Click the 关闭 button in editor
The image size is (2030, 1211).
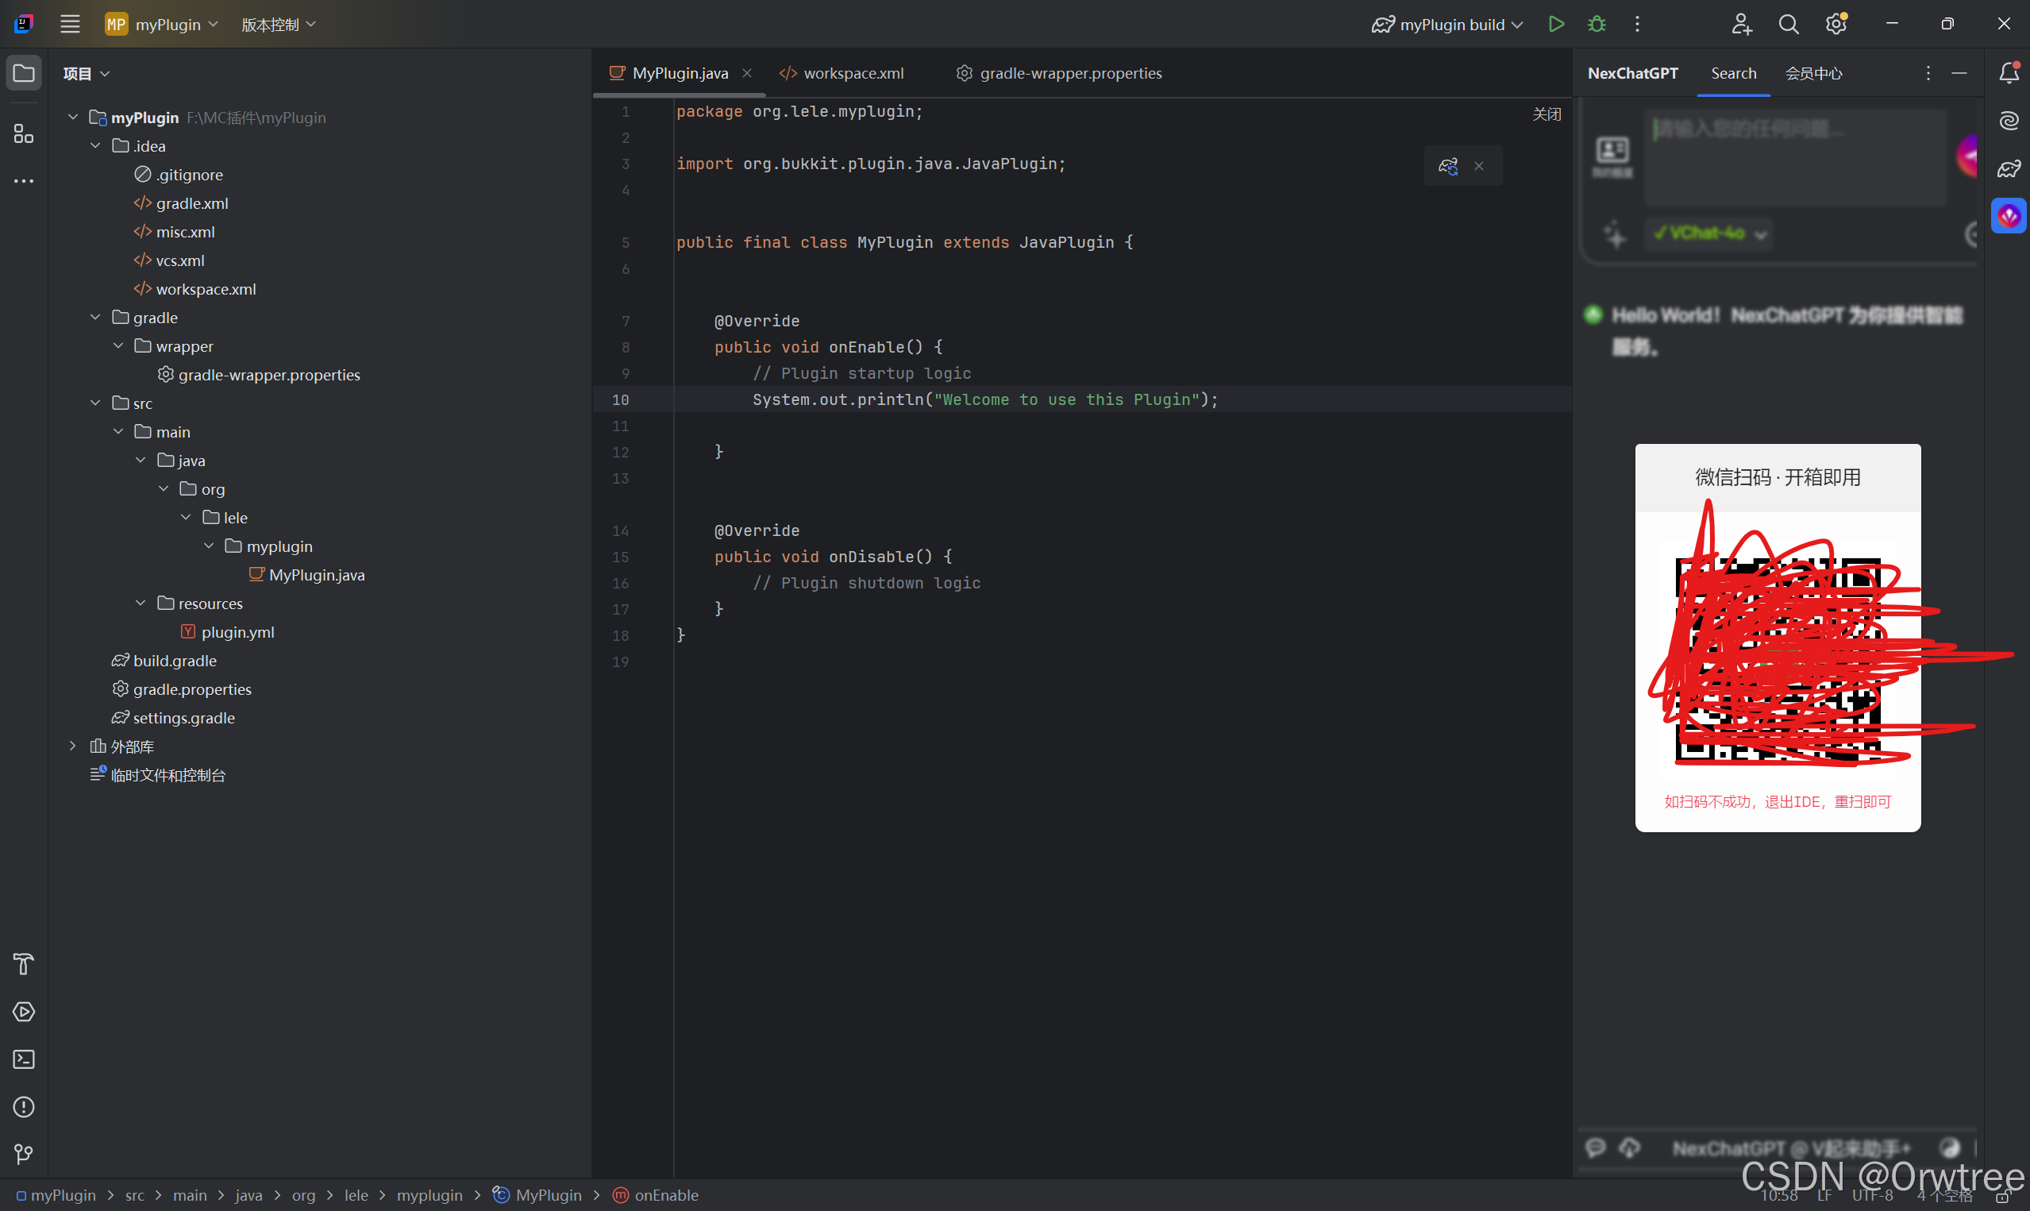(x=1547, y=114)
